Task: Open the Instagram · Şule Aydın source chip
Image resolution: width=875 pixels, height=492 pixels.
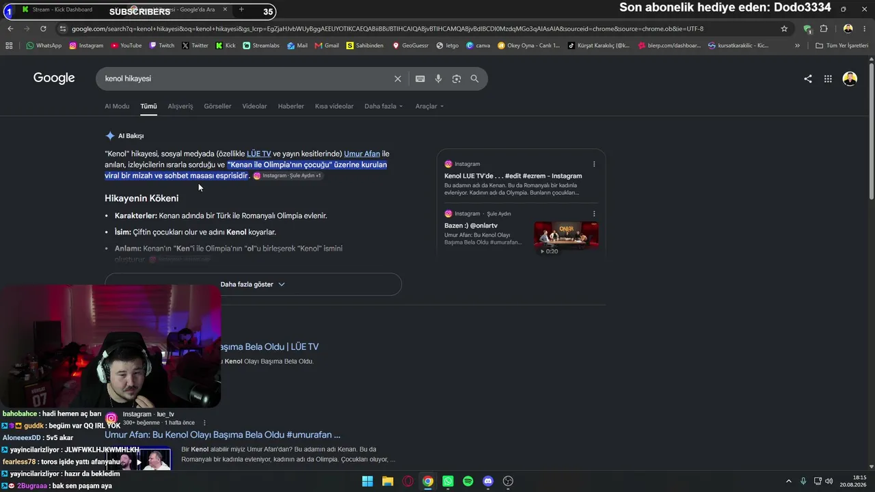Action: [x=287, y=176]
